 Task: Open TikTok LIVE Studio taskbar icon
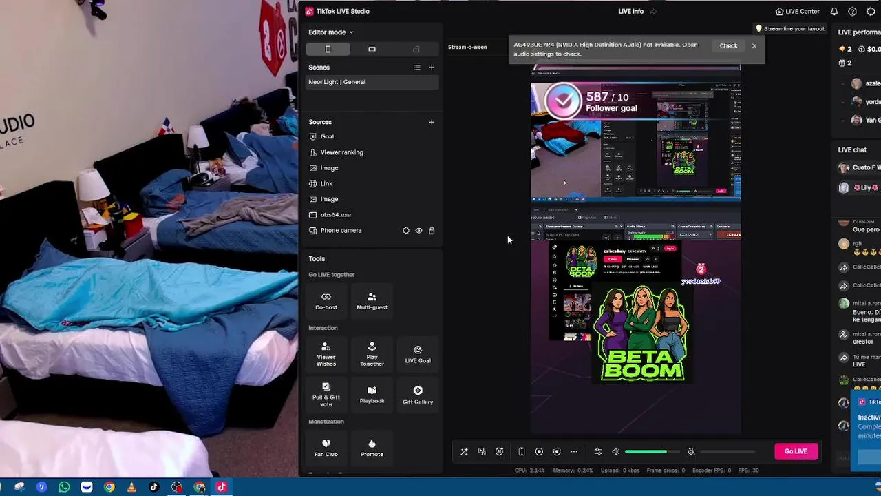point(222,487)
